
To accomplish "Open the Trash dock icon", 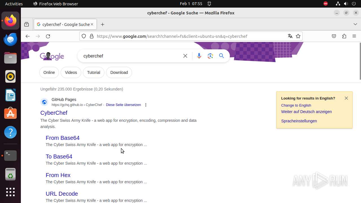I will click(x=10, y=174).
